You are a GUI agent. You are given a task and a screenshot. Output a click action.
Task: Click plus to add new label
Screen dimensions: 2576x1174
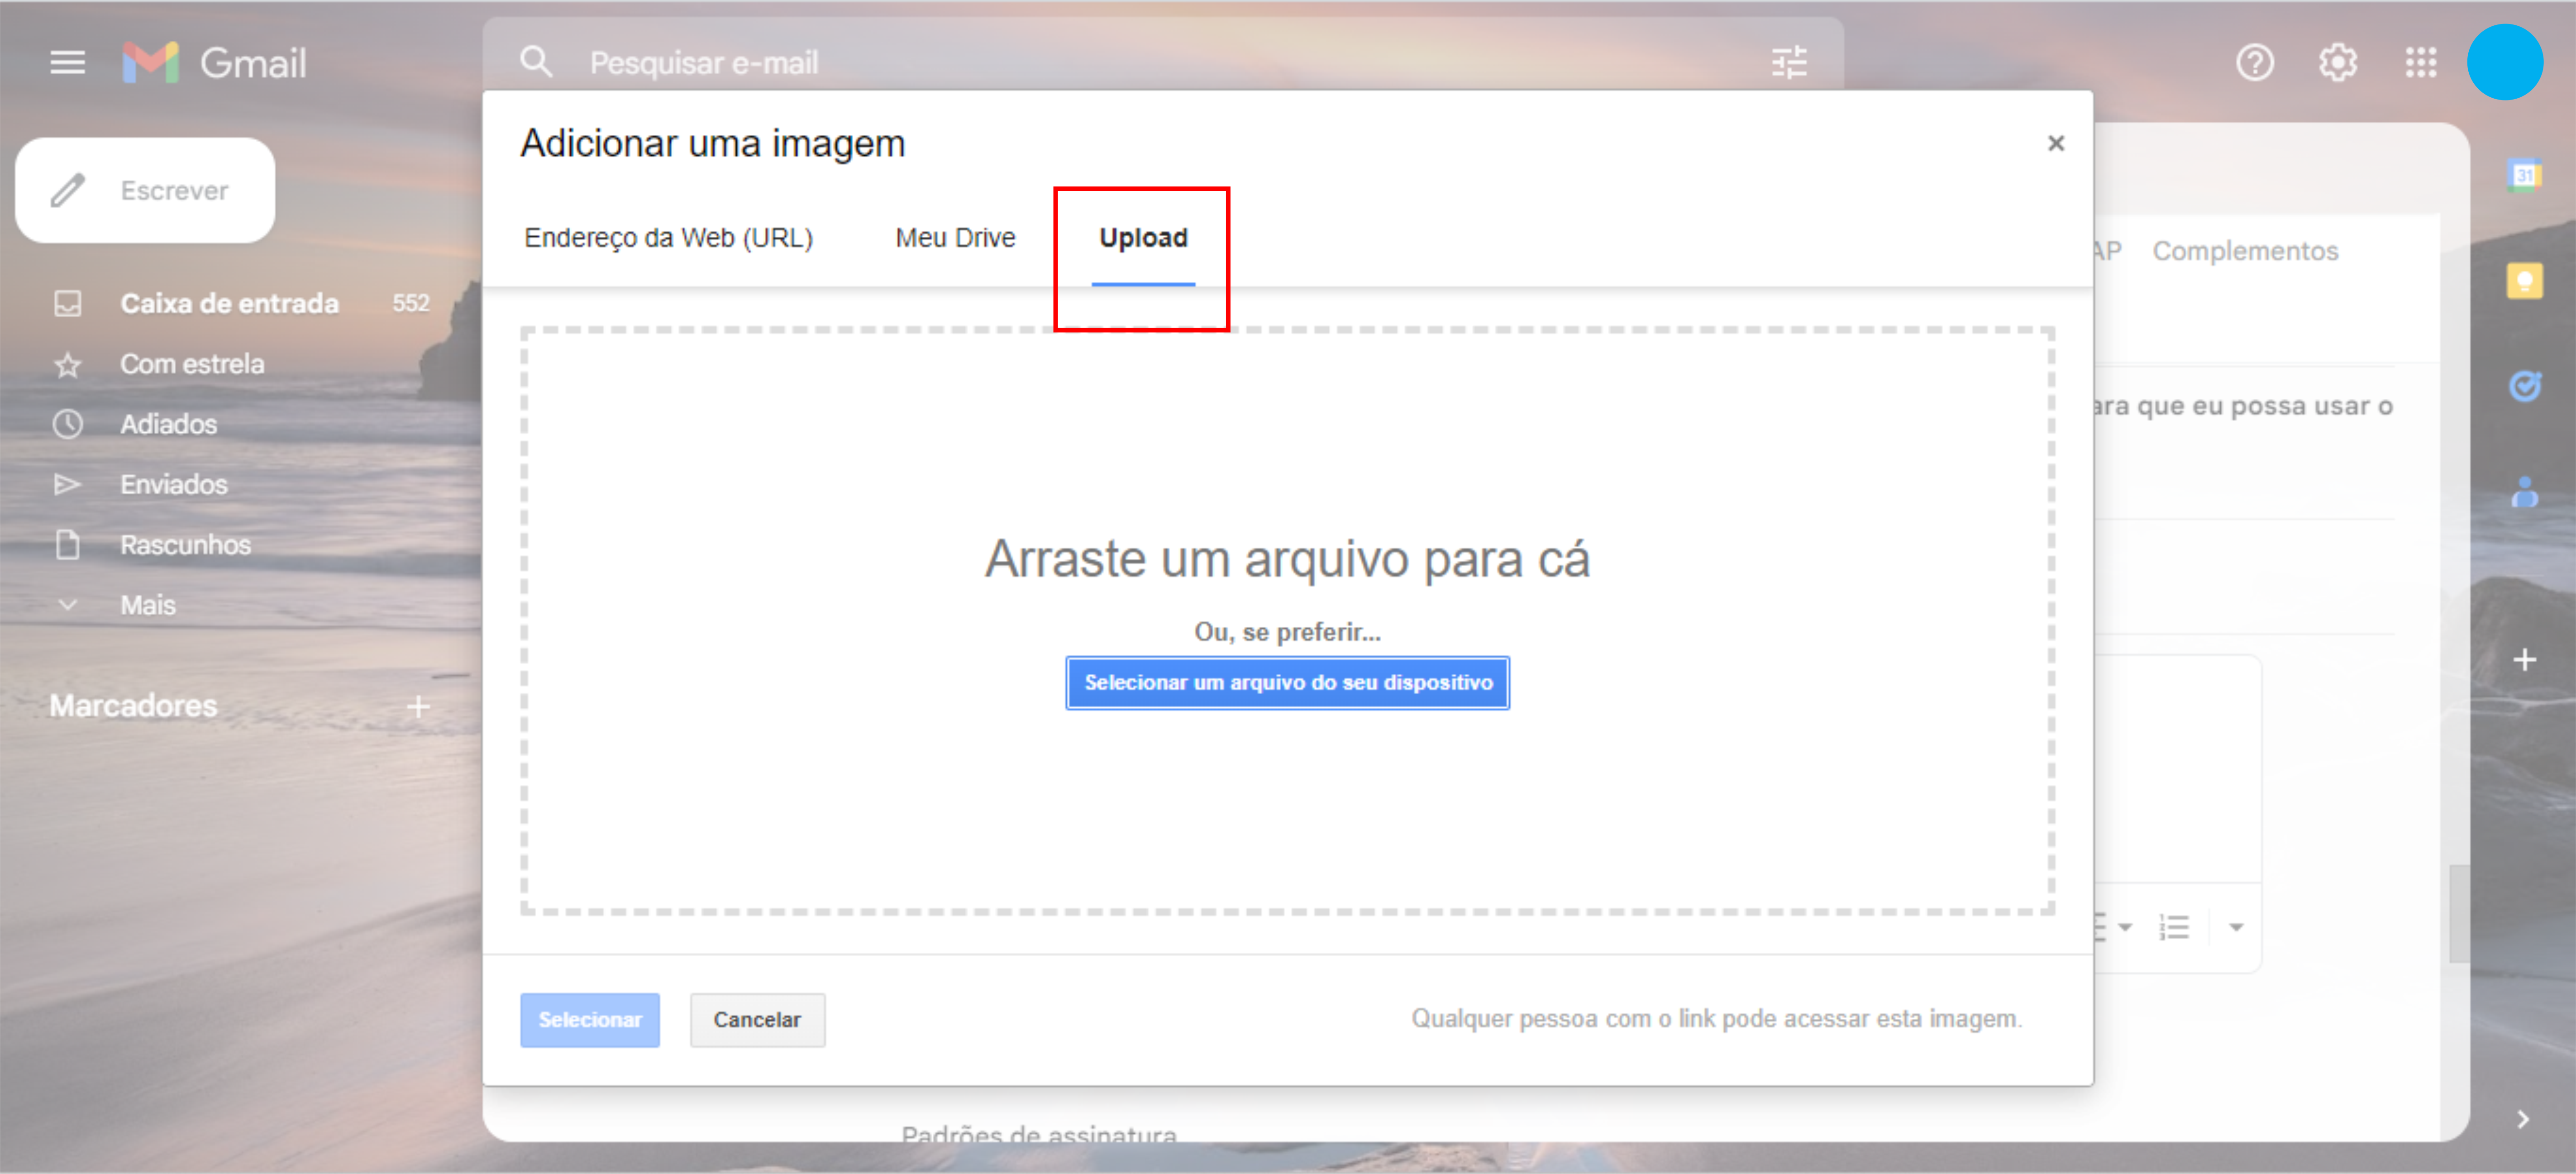(419, 706)
